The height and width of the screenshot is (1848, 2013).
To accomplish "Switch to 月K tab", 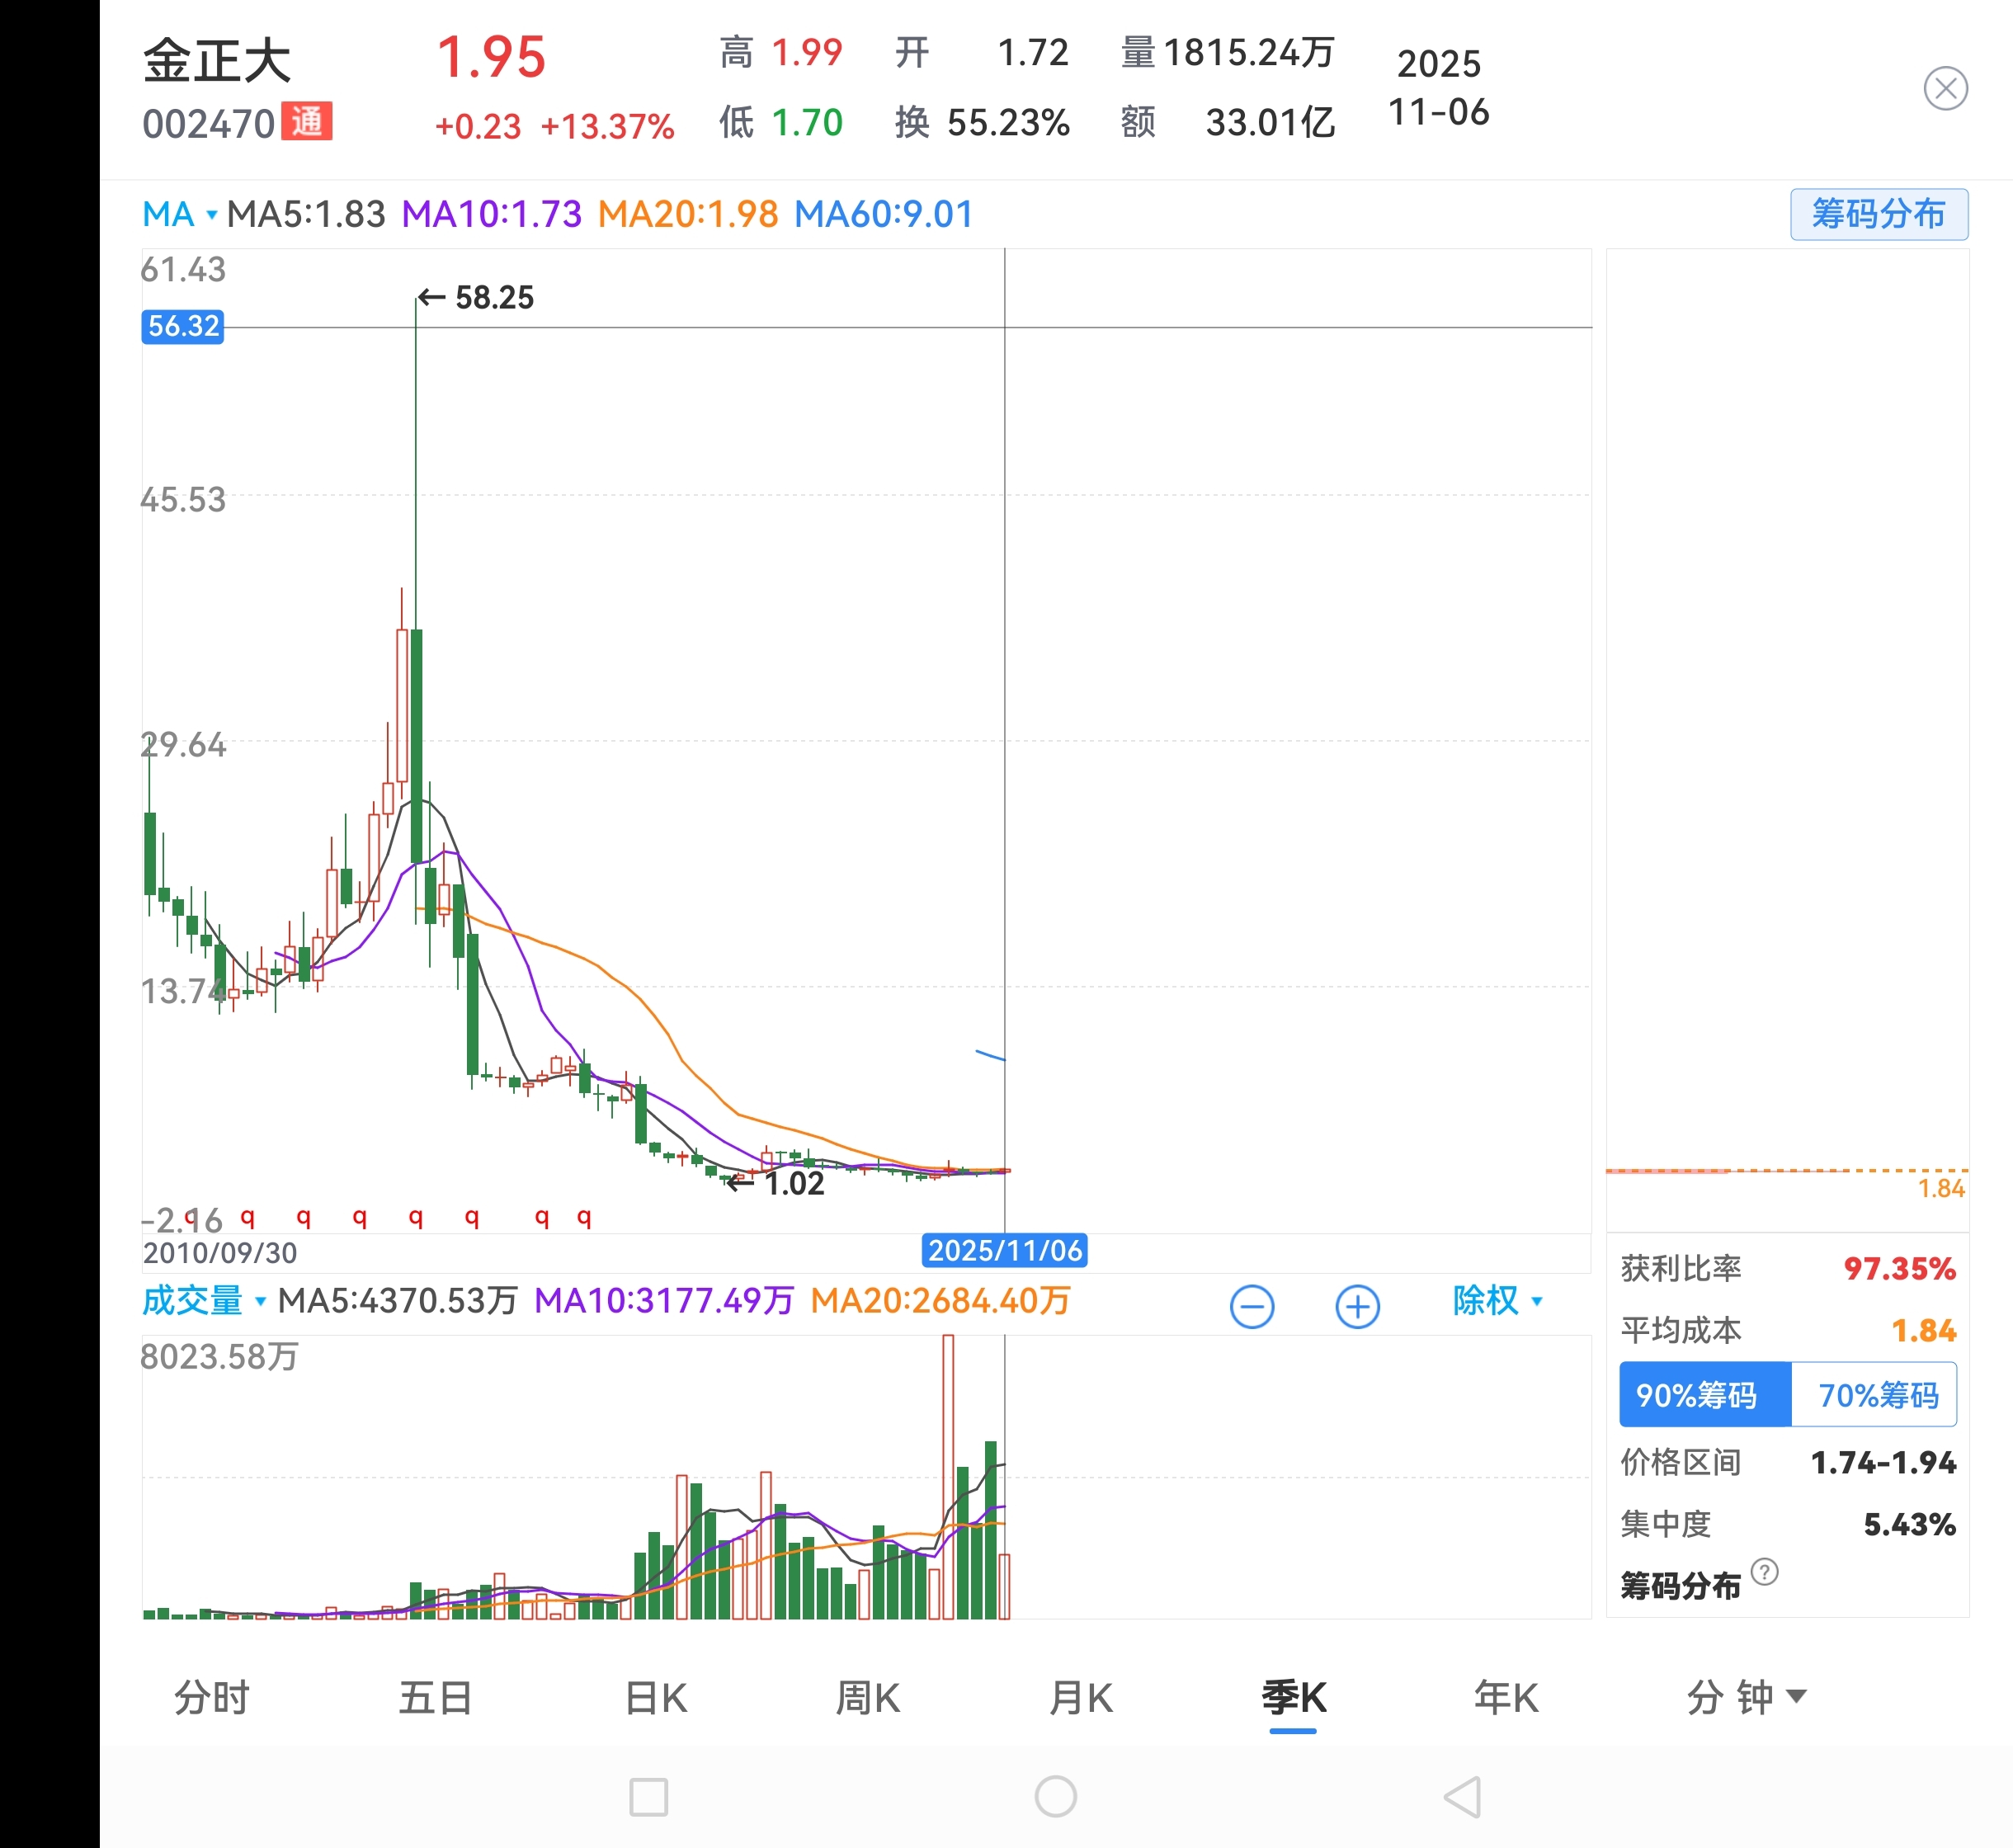I will (1081, 1698).
